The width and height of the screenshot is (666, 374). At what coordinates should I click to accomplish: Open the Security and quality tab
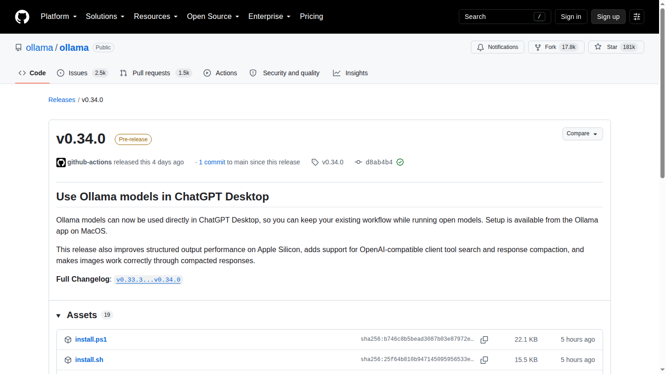(x=285, y=73)
